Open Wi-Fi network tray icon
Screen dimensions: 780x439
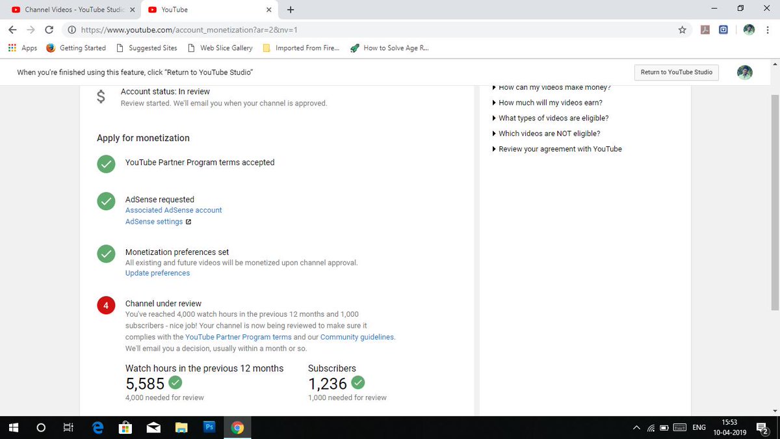click(x=651, y=428)
